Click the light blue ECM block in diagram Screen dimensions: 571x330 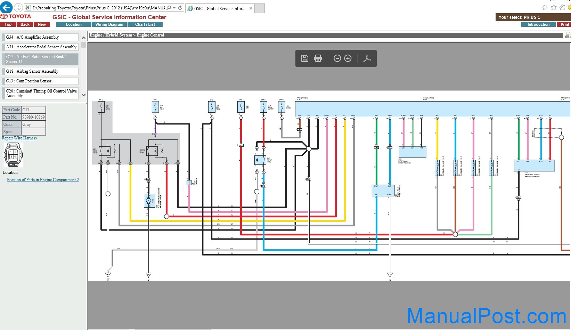click(433, 109)
